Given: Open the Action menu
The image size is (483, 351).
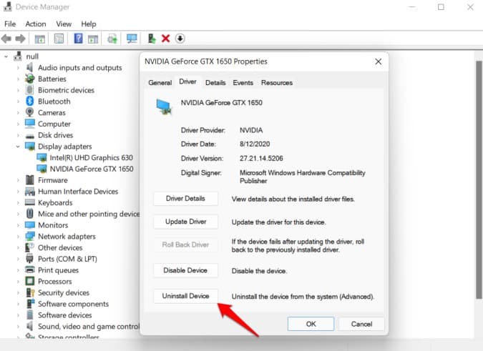Looking at the screenshot, I should pyautogui.click(x=36, y=24).
